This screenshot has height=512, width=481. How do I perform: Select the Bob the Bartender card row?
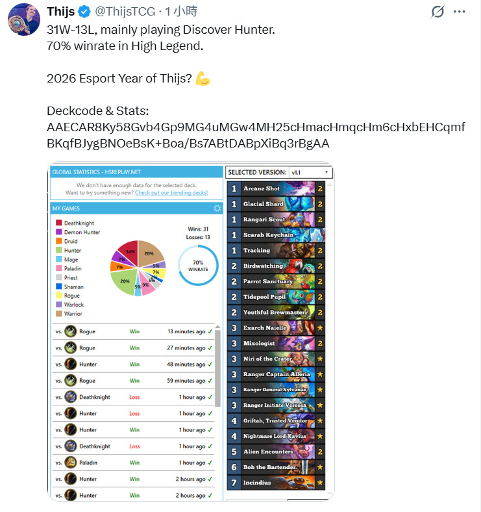[x=276, y=467]
